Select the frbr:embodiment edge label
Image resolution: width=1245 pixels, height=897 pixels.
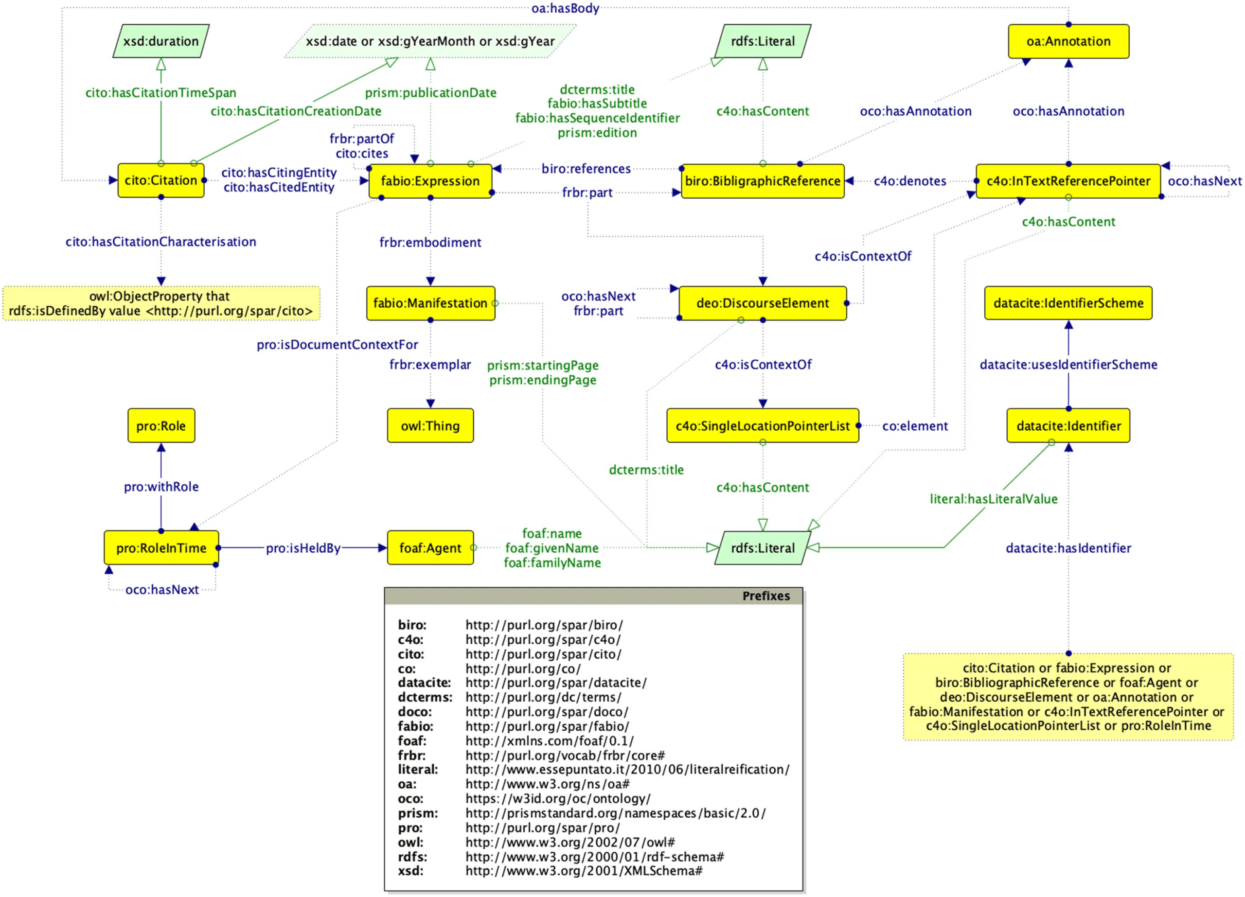point(430,243)
